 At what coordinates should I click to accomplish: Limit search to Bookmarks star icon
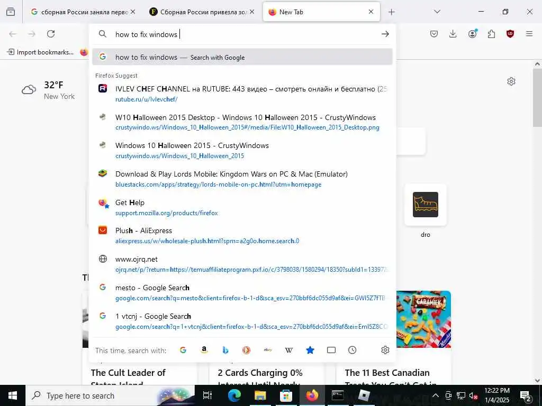[x=310, y=350]
